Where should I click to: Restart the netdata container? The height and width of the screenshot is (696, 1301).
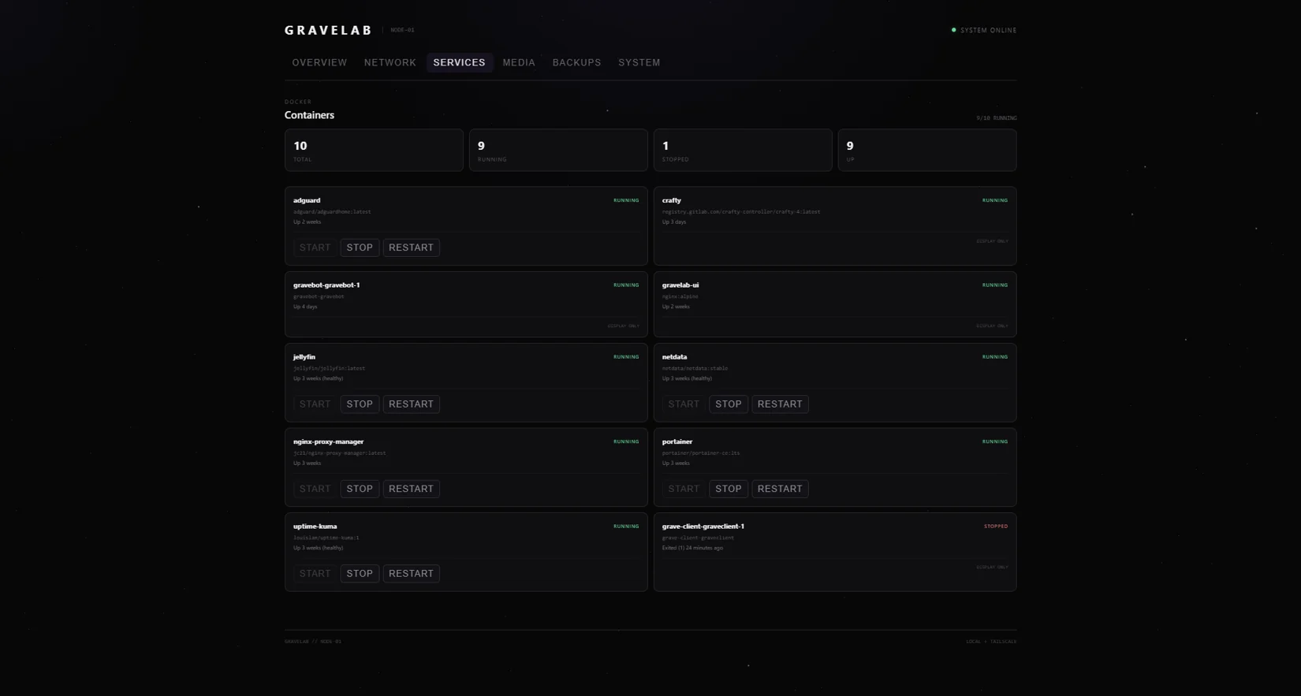tap(781, 404)
